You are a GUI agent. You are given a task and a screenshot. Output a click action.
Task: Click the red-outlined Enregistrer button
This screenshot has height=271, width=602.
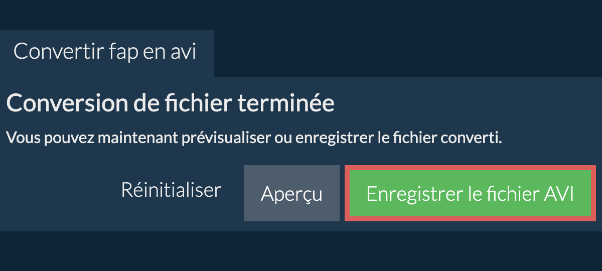[470, 193]
